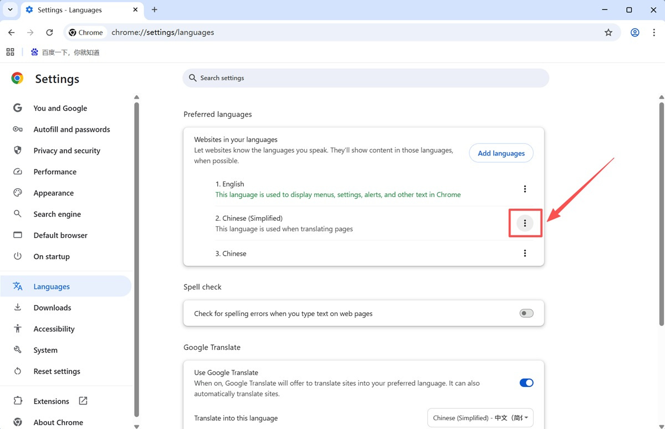Enable the spell check toggle
This screenshot has height=429, width=665.
point(526,313)
